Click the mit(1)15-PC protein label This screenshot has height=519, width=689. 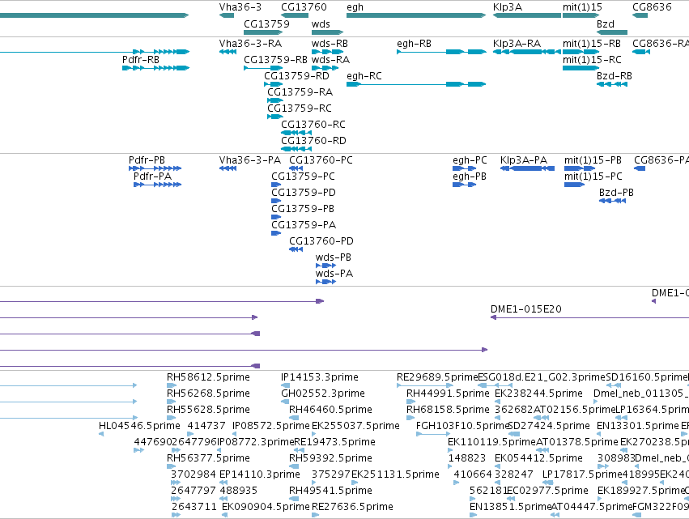[593, 177]
